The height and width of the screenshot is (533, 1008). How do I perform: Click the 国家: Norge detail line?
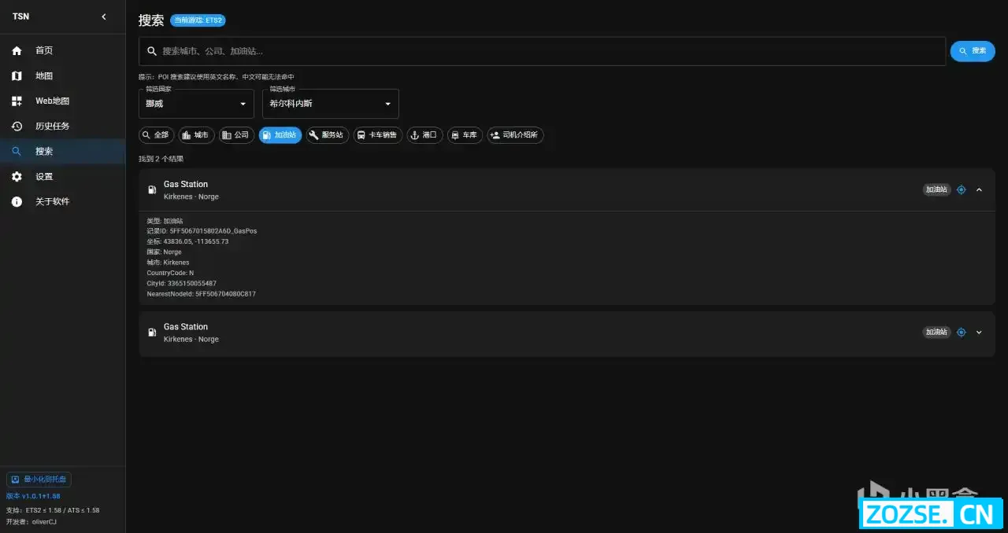[164, 252]
